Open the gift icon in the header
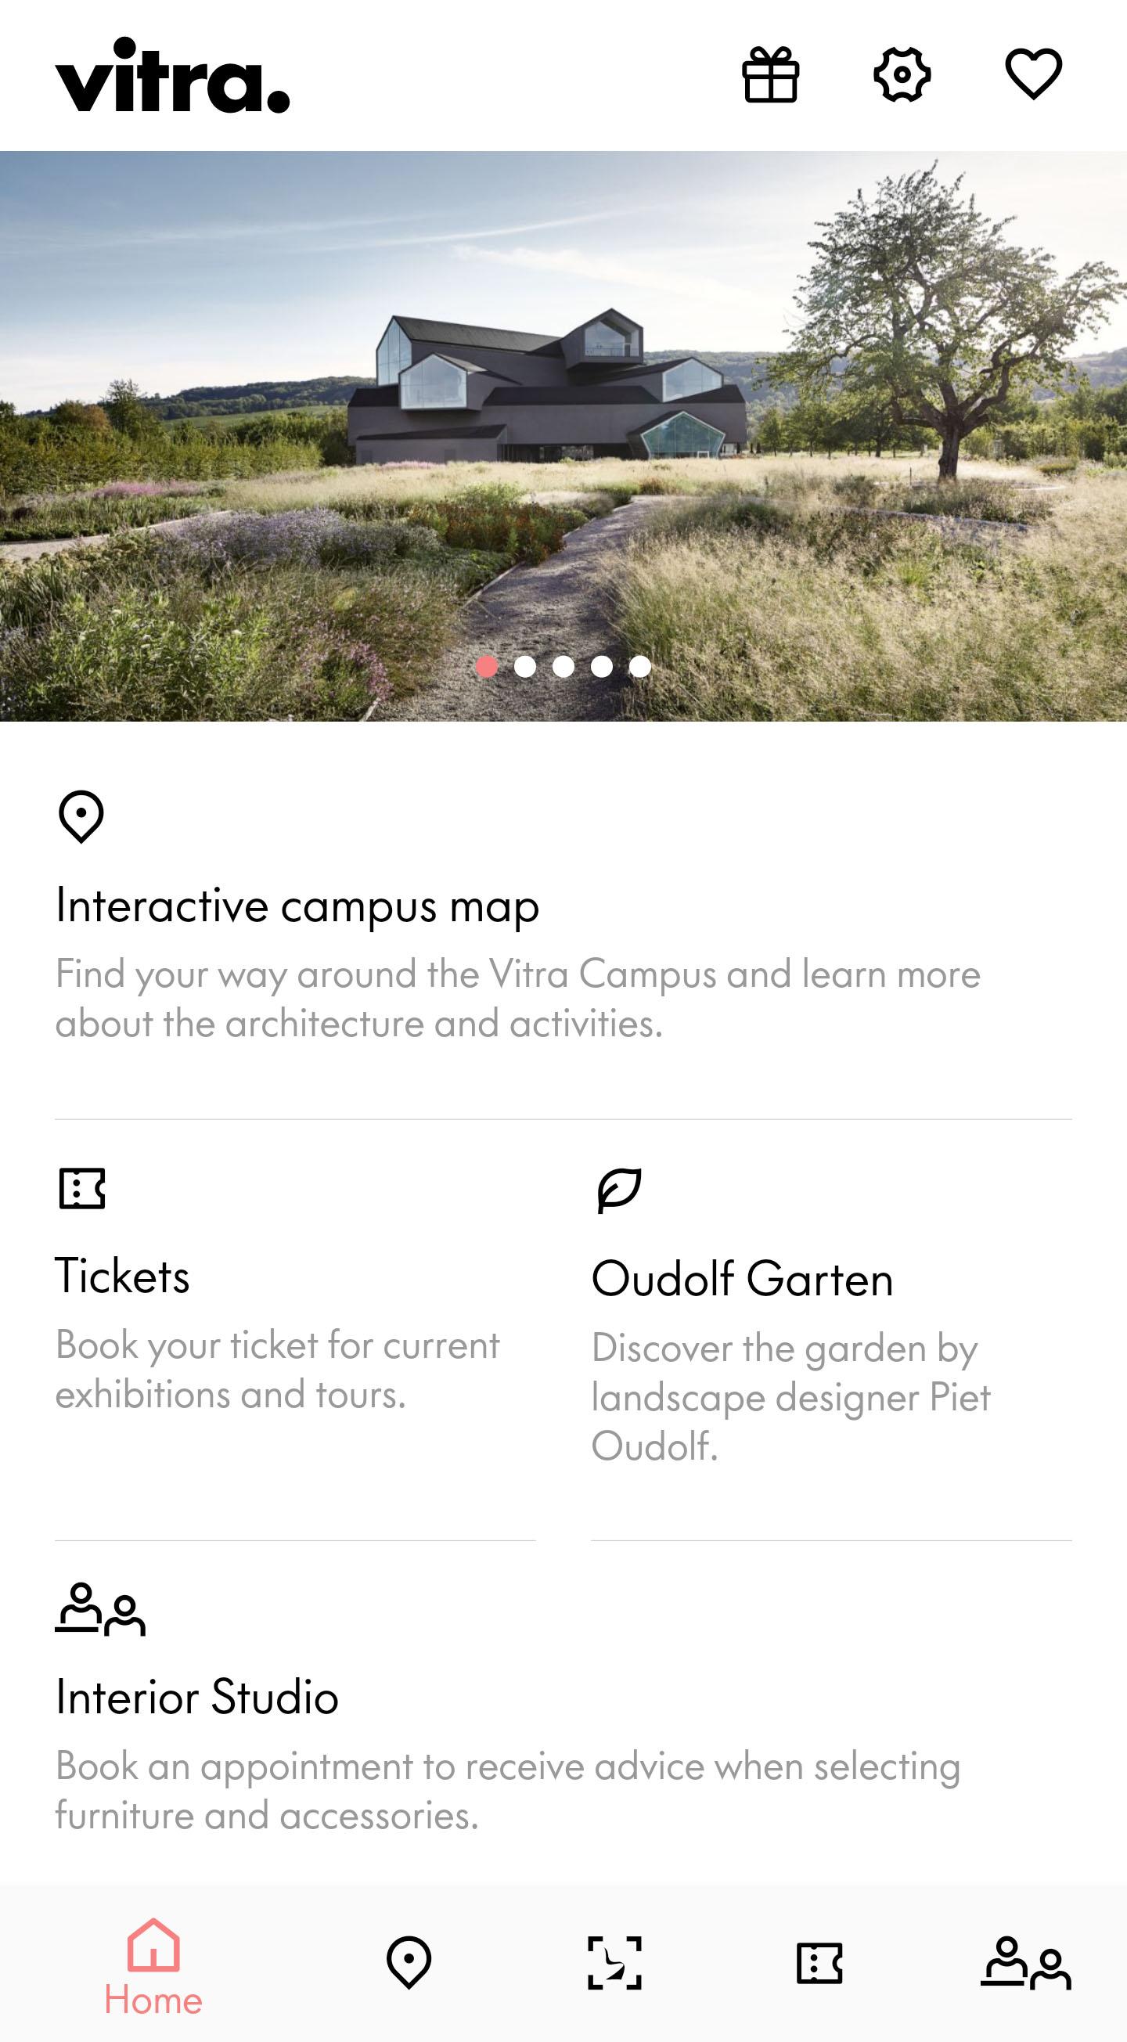This screenshot has width=1127, height=2042. click(x=770, y=74)
